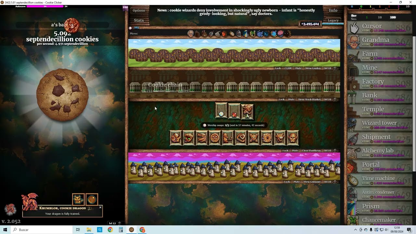Open the Legacy ascension menu
The image size is (416, 234).
(333, 20)
